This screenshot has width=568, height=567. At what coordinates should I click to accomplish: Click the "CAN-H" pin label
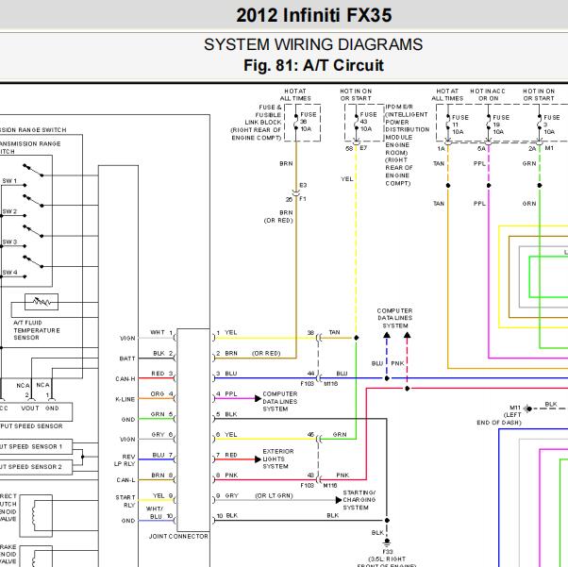click(125, 379)
